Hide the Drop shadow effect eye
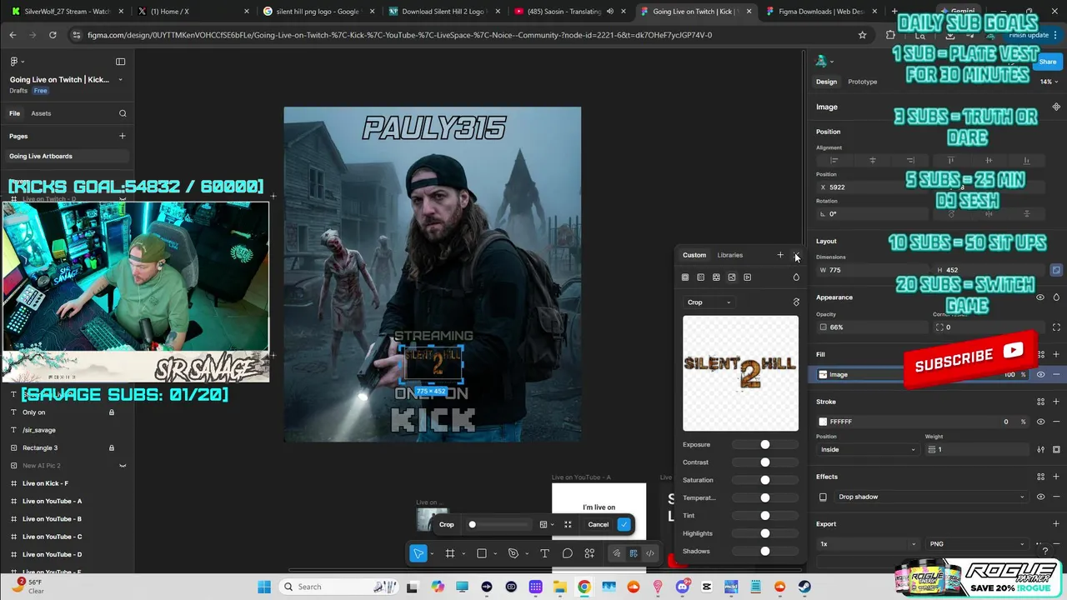This screenshot has height=600, width=1067. pos(1040,497)
